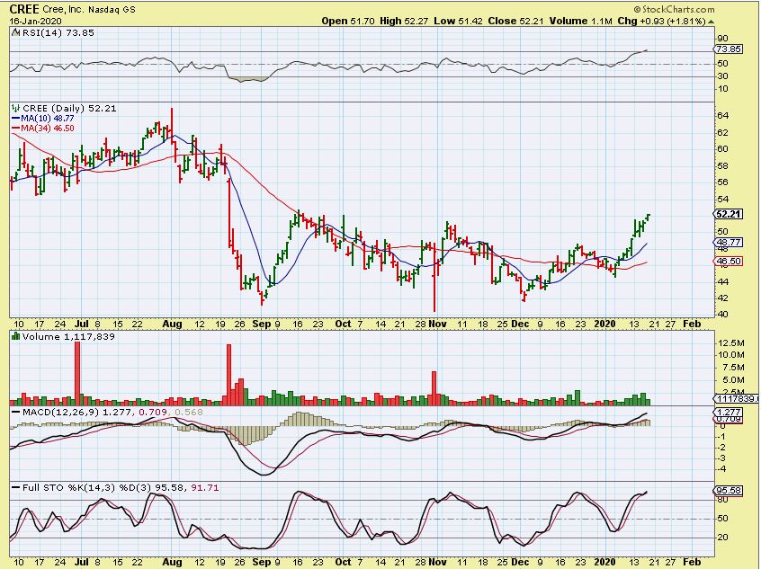Click the 46.50 moving average tag on price axis
This screenshot has height=569, width=761.
[x=729, y=261]
